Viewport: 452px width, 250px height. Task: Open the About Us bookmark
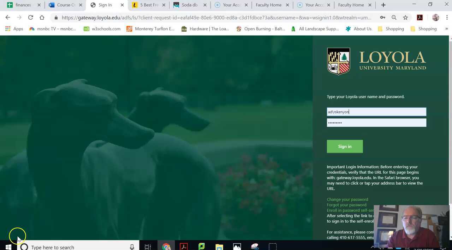(358, 29)
